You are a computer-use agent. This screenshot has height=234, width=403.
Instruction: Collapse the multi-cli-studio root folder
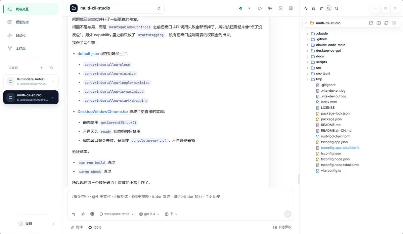point(306,23)
